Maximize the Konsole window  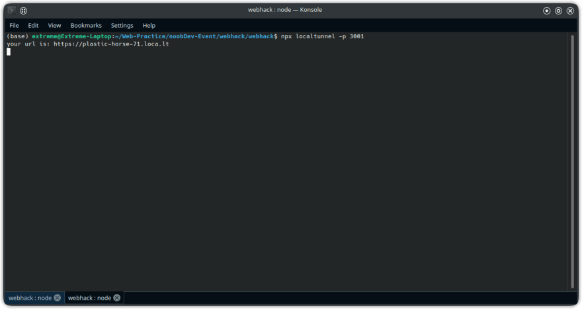[558, 11]
